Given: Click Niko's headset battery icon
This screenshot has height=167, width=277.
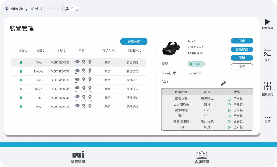Looking at the screenshot, I should (x=78, y=62).
